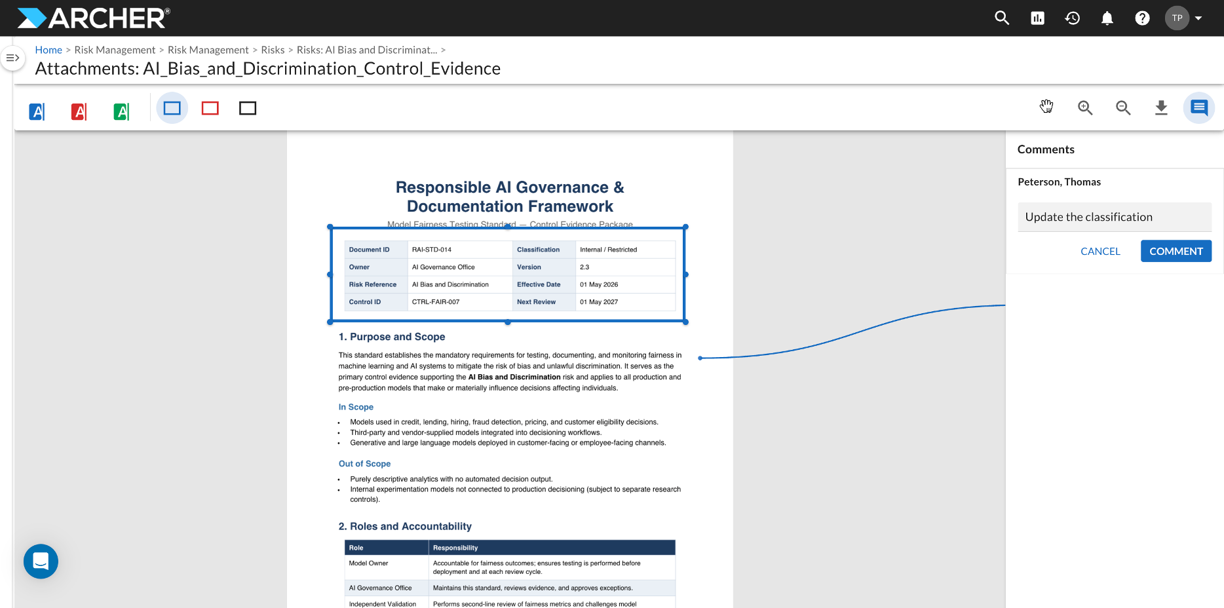Expand the TP user profile dropdown

pyautogui.click(x=1185, y=18)
